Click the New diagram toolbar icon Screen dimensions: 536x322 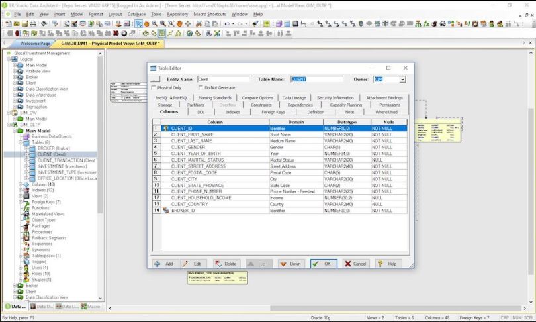point(9,23)
